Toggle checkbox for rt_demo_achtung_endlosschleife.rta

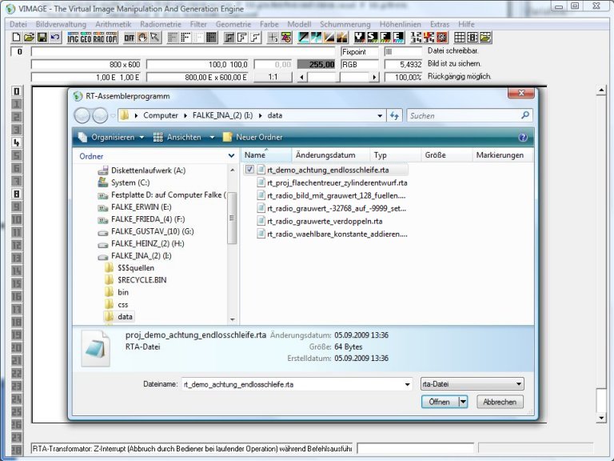click(249, 170)
